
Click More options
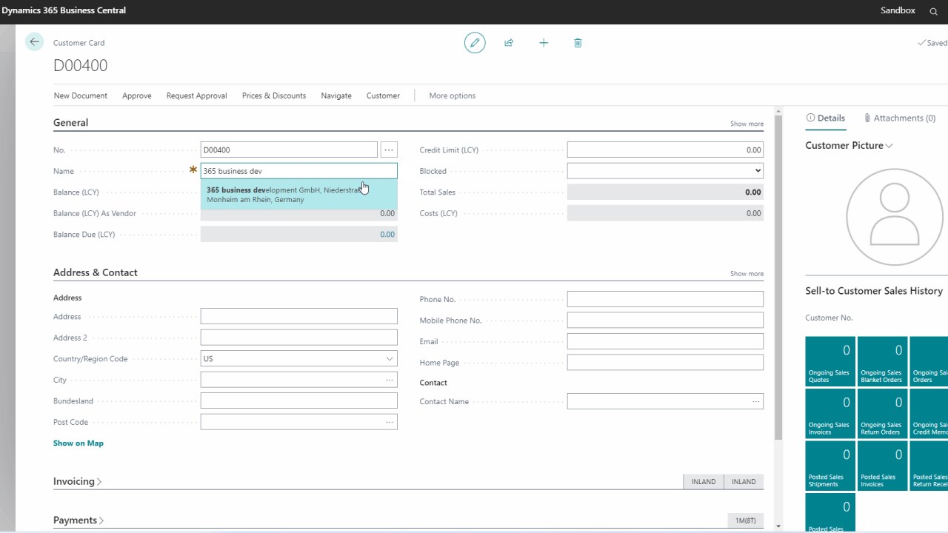[x=453, y=95]
